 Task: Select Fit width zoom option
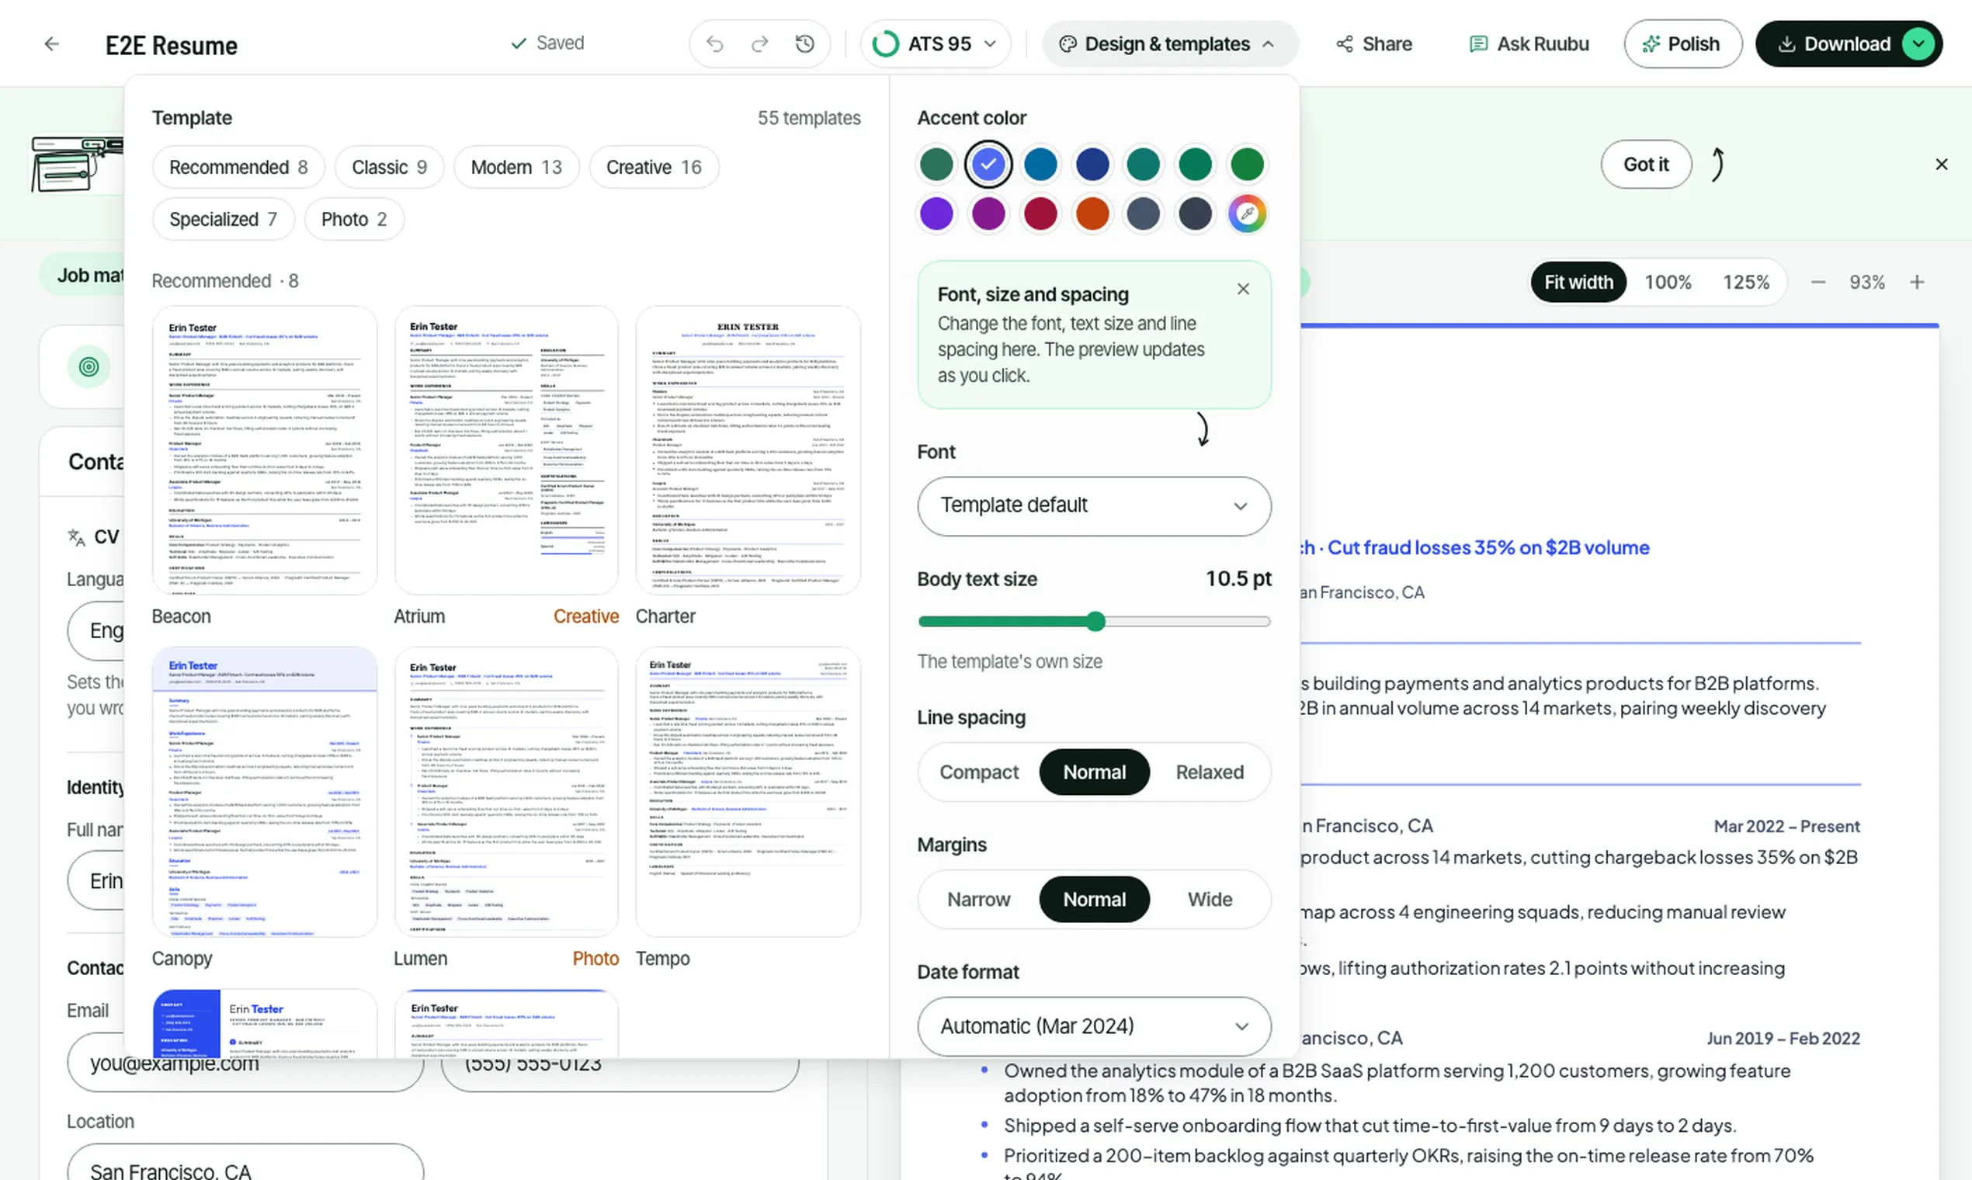tap(1578, 283)
